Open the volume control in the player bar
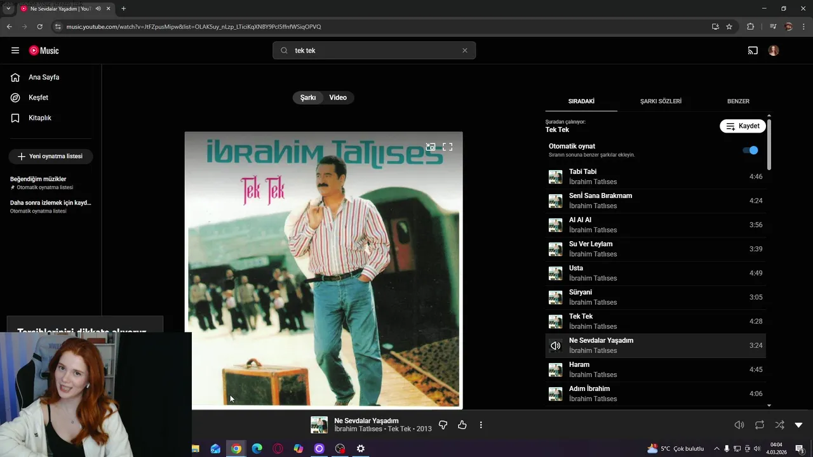813x457 pixels. tap(739, 425)
